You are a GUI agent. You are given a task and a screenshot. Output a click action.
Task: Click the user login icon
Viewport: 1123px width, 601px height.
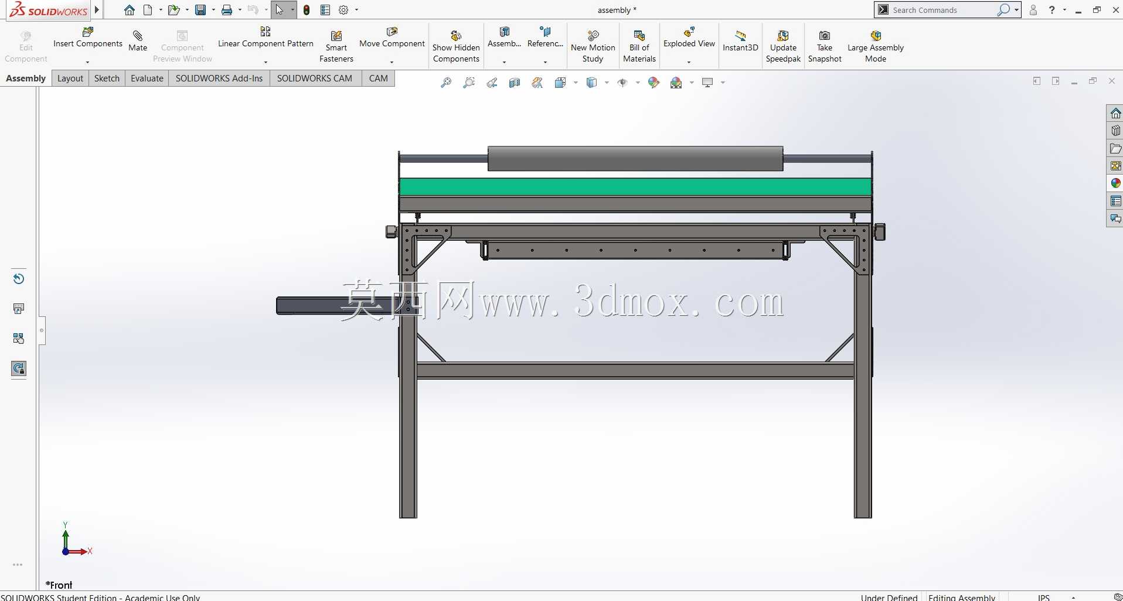click(1033, 10)
